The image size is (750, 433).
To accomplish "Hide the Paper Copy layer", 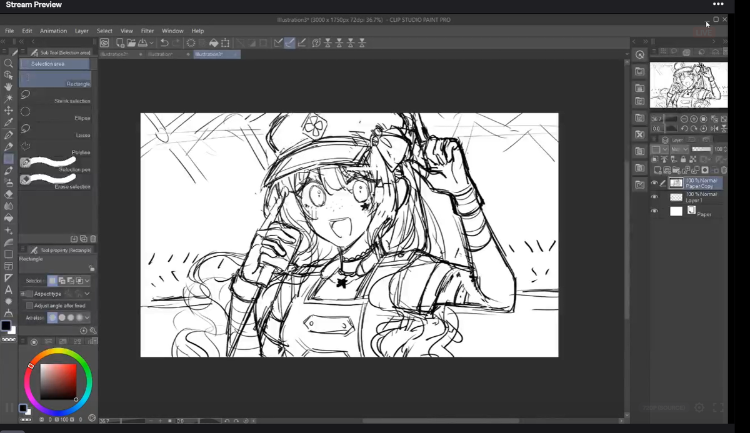I will click(654, 183).
